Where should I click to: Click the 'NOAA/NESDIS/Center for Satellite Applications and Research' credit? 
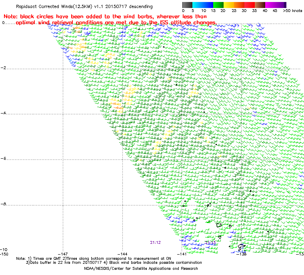pyautogui.click(x=141, y=269)
